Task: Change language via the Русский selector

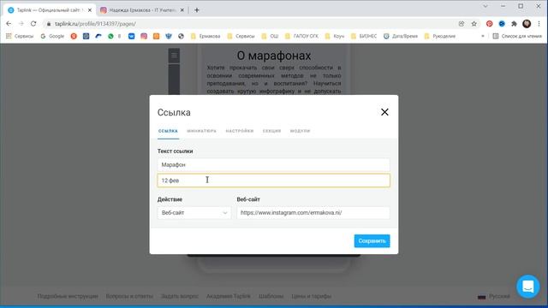Action: tap(494, 296)
